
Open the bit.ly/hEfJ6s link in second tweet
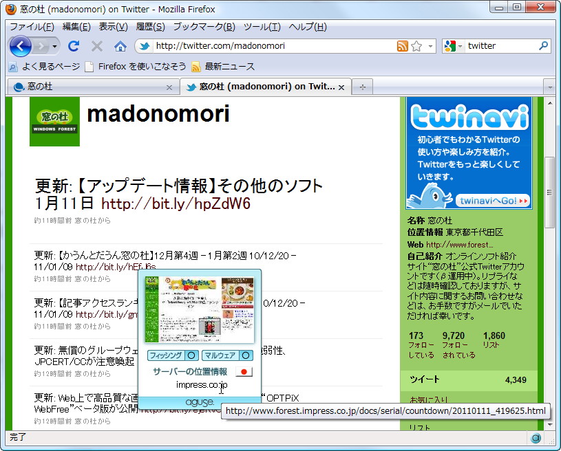116,267
